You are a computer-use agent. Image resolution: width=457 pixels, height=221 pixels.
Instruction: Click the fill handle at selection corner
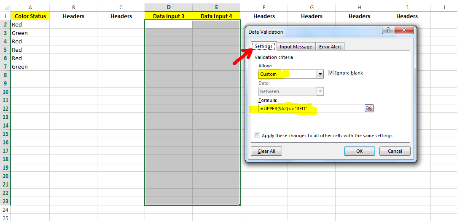click(240, 205)
